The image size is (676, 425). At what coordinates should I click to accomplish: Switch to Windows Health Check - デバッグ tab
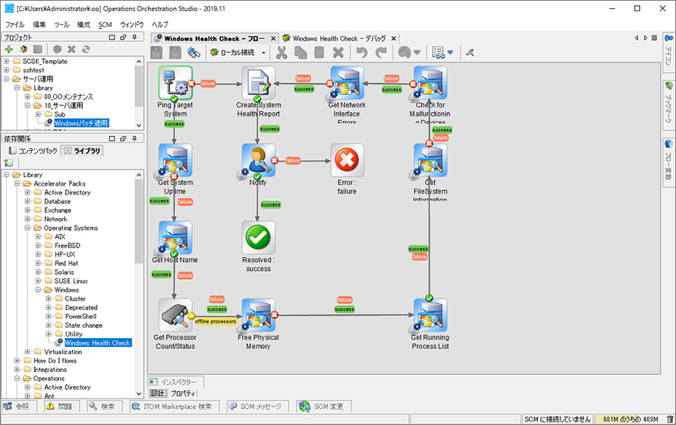(339, 38)
